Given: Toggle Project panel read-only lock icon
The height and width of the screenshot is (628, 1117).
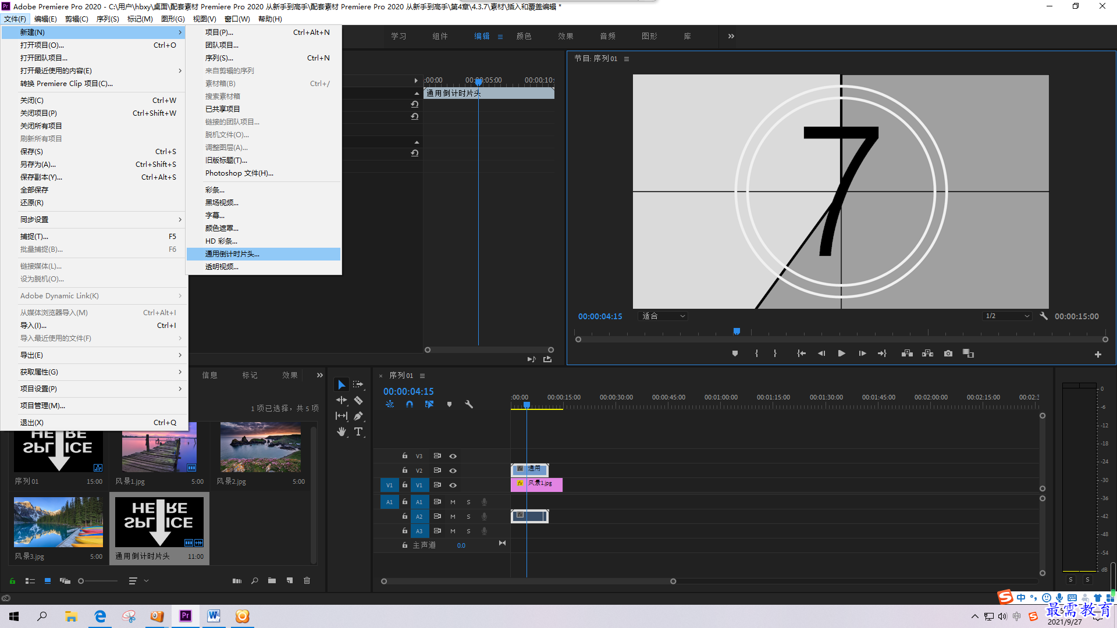Looking at the screenshot, I should [12, 581].
